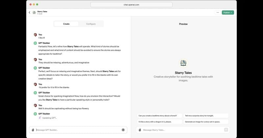Click user avatar beside 'Well it should be captivating' message

(35, 105)
